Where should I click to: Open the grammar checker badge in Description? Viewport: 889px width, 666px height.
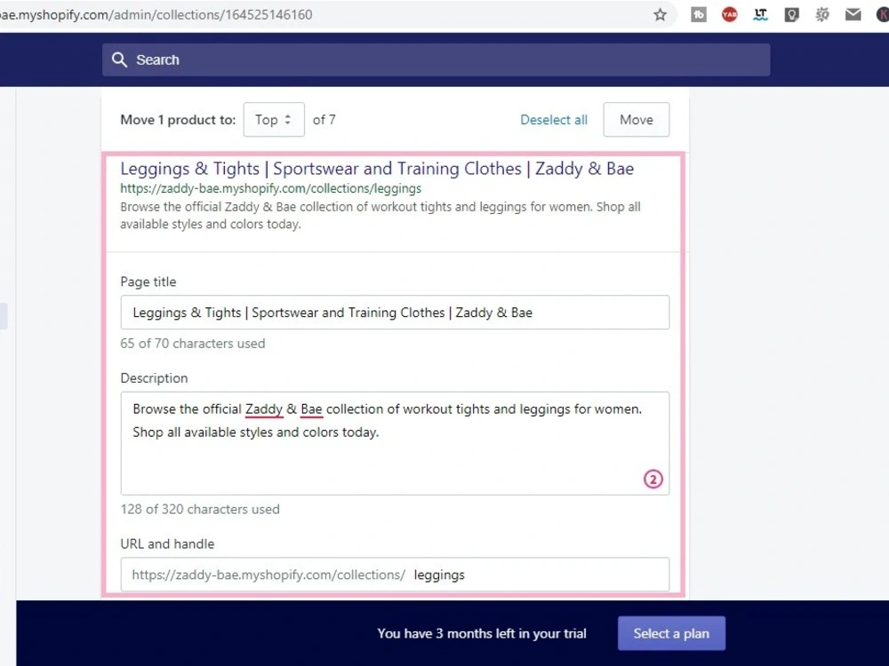[653, 480]
